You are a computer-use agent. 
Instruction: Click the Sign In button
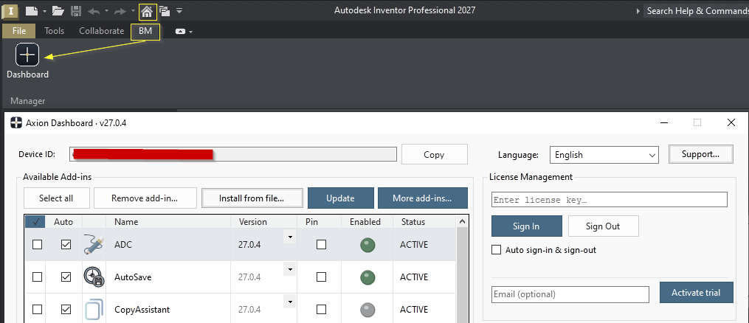pos(526,226)
